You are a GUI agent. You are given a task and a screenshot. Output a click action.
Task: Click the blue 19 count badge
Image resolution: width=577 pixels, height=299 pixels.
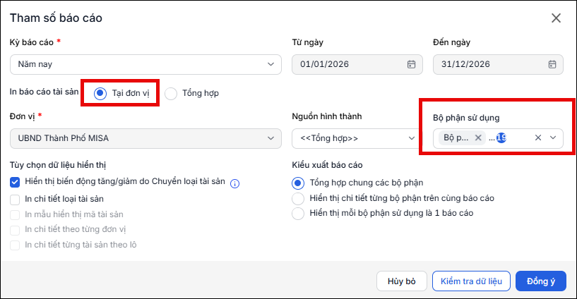pyautogui.click(x=501, y=138)
